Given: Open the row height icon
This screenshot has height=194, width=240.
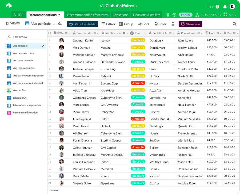Looking at the screenshot, I should [x=173, y=24].
